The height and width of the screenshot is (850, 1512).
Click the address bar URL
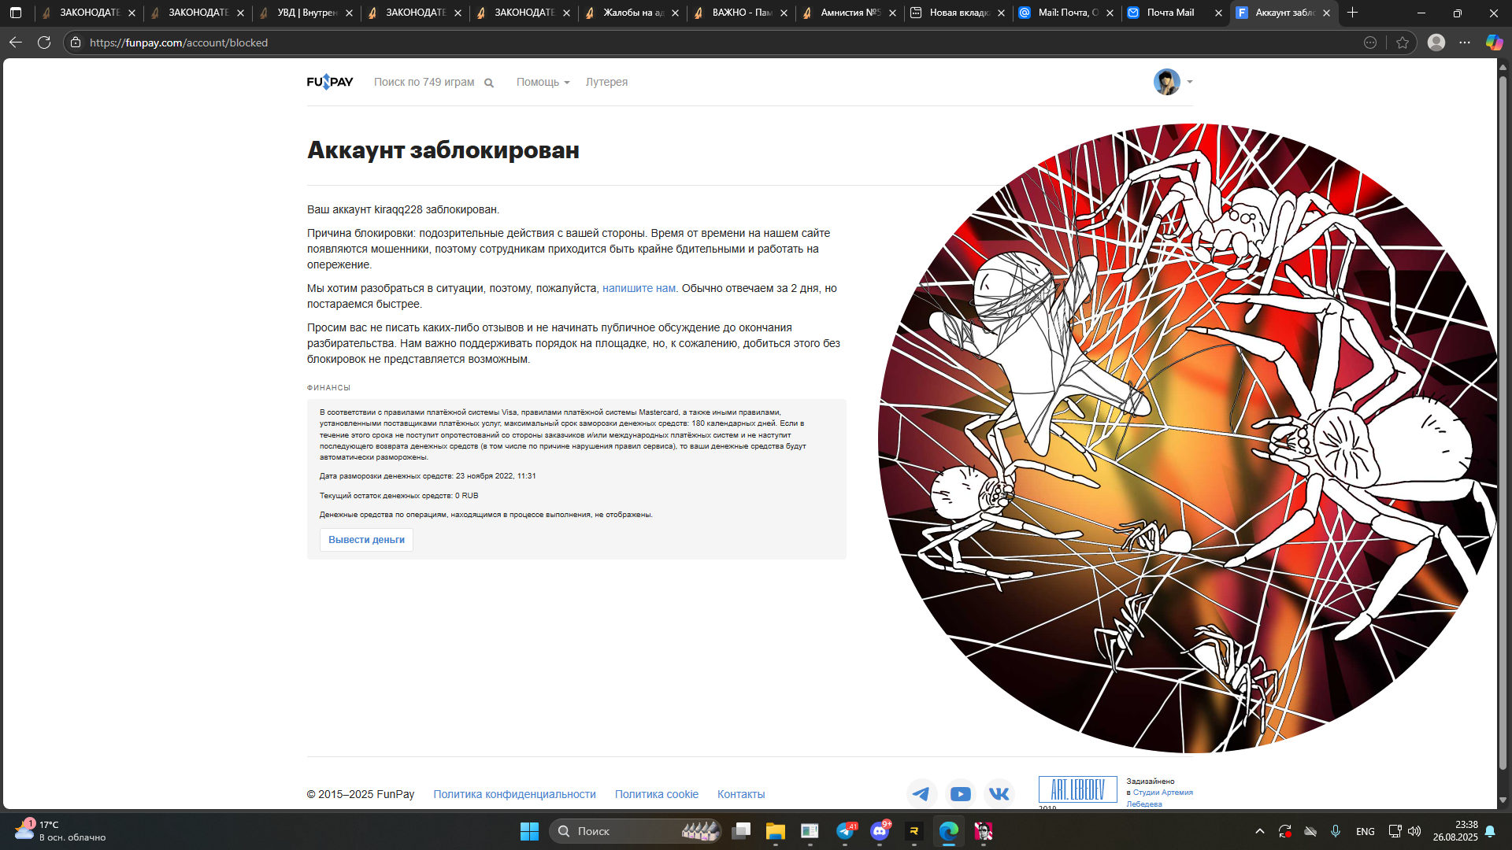(179, 42)
